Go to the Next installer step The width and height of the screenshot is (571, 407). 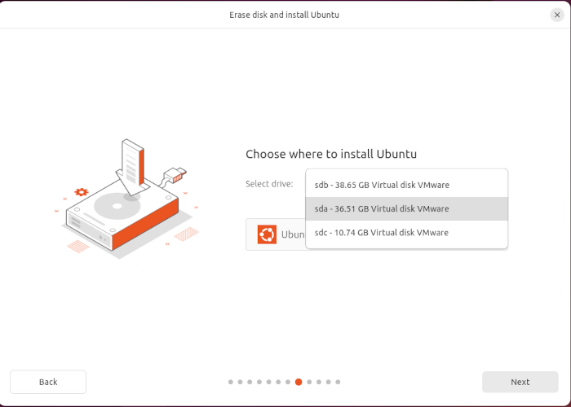520,382
